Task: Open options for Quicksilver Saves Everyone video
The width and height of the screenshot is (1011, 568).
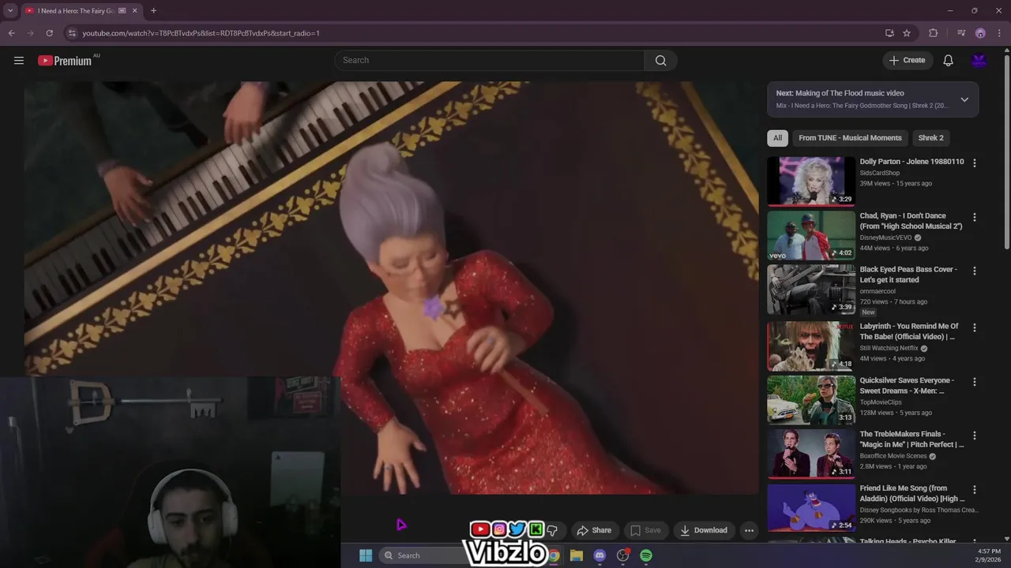Action: [974, 382]
